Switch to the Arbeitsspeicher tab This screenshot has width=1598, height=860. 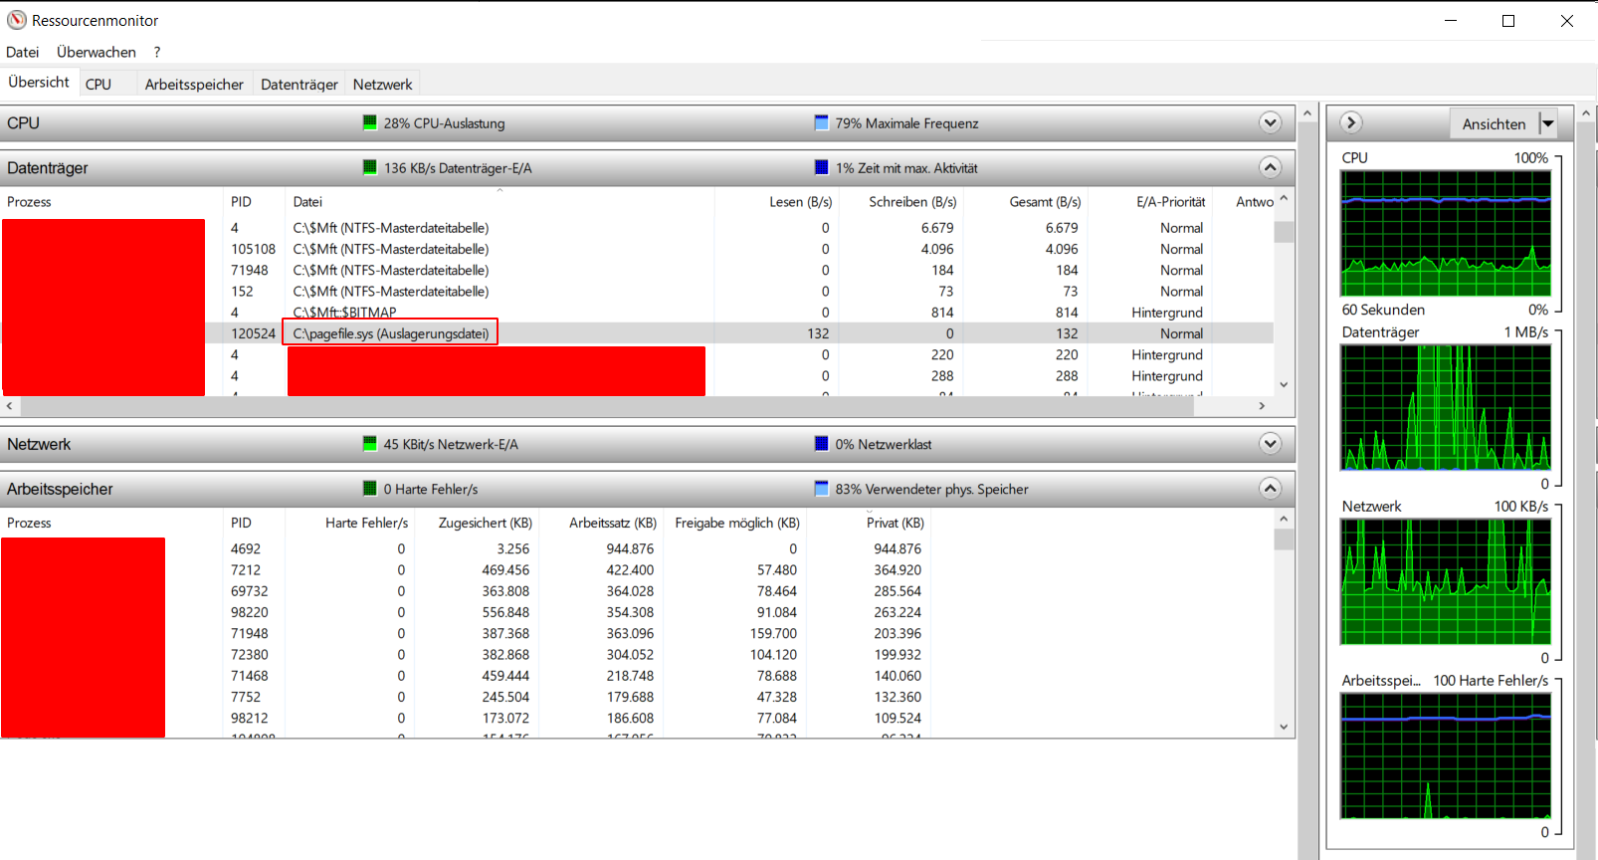point(194,85)
